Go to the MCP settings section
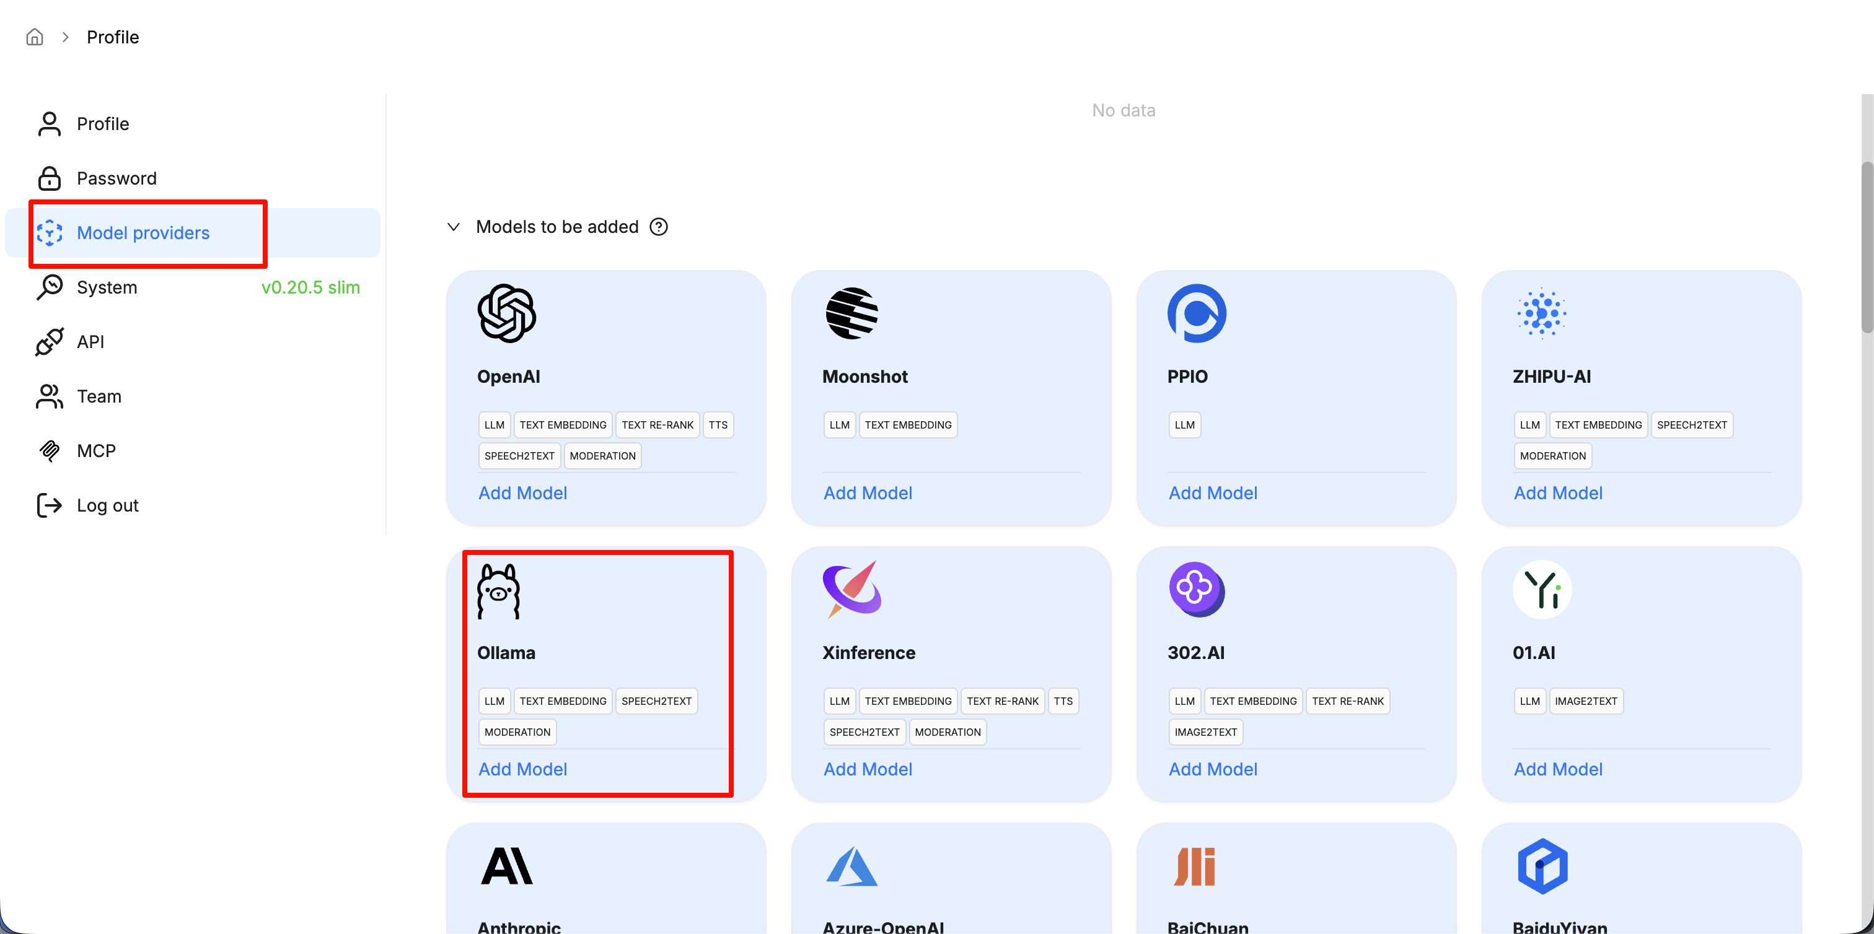1874x934 pixels. click(96, 451)
